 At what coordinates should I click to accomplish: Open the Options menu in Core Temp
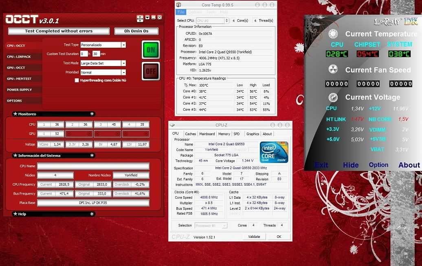coord(195,12)
